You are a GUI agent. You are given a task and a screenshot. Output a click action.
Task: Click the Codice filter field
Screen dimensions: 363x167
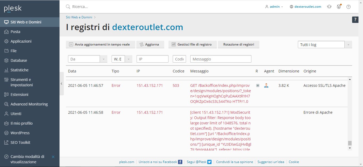coord(179,59)
